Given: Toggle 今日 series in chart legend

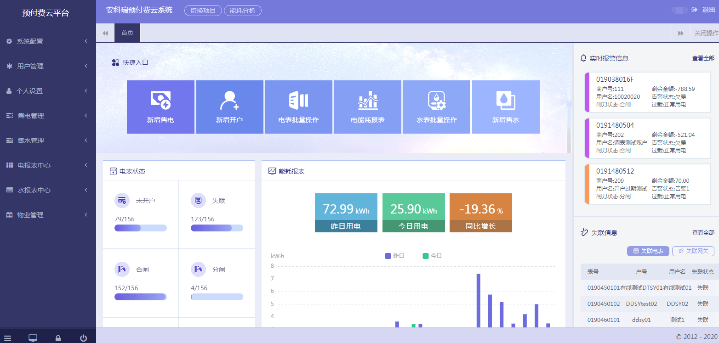Looking at the screenshot, I should 432,256.
